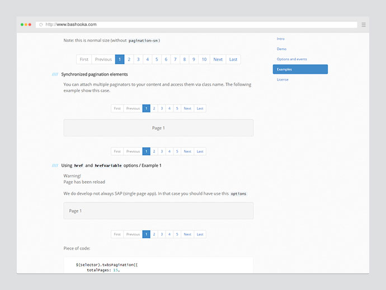Screen dimensions: 386x290
Task: Go to page 5 in large pagination
Action: point(157,59)
